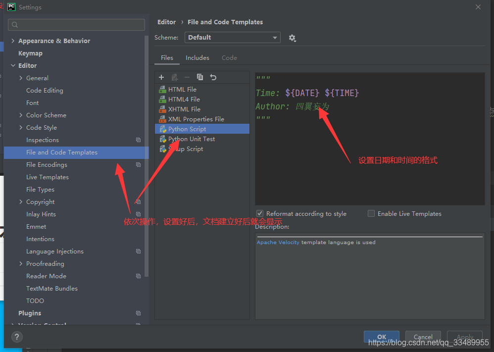Click the PyCharm logo in the title bar
The height and width of the screenshot is (352, 494).
tap(11, 7)
